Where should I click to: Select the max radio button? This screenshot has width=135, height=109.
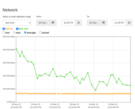coord(14,32)
